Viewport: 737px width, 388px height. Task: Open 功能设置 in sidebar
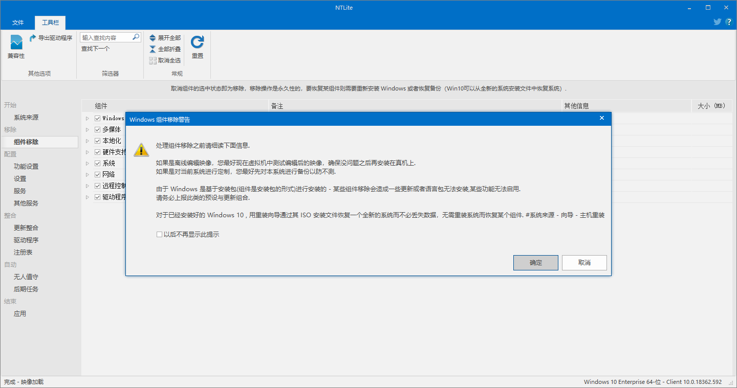(26, 167)
